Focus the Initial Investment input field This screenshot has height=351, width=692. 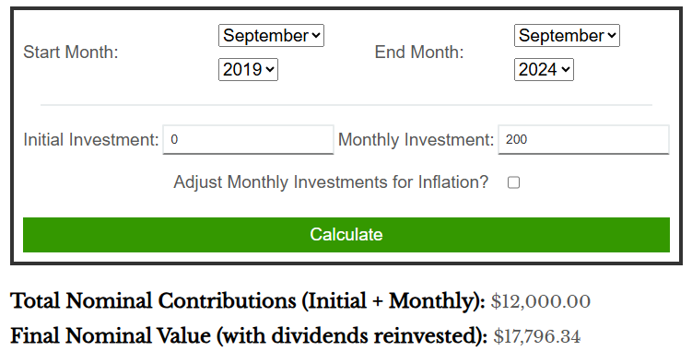coord(248,139)
